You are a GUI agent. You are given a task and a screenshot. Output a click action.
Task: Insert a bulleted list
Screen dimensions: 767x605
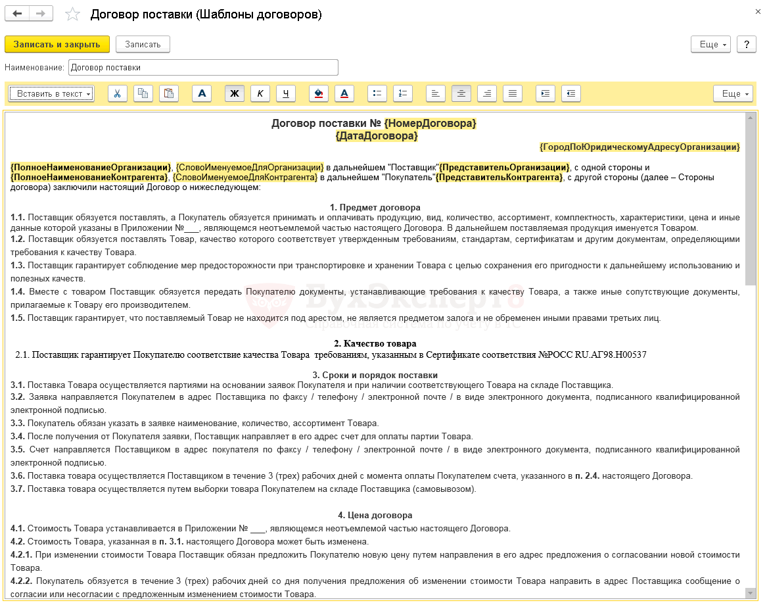pos(377,94)
